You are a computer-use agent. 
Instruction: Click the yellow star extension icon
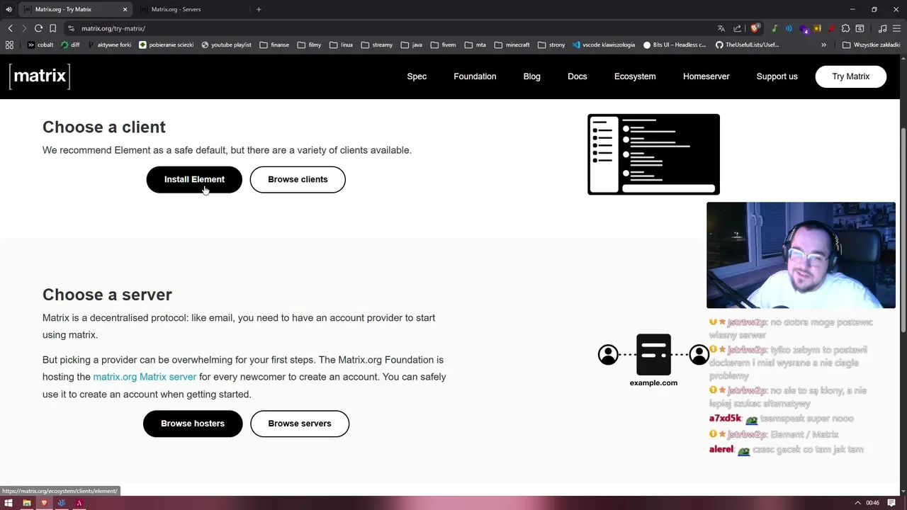coord(817,28)
